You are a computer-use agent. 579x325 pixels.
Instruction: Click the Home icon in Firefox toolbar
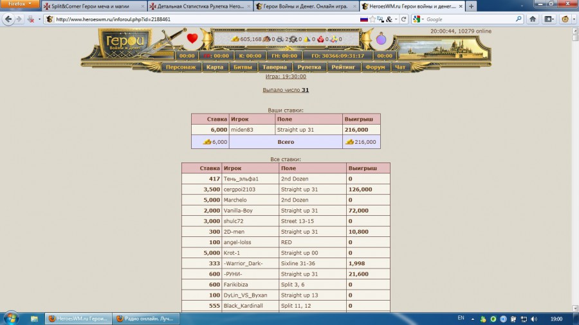(x=533, y=19)
